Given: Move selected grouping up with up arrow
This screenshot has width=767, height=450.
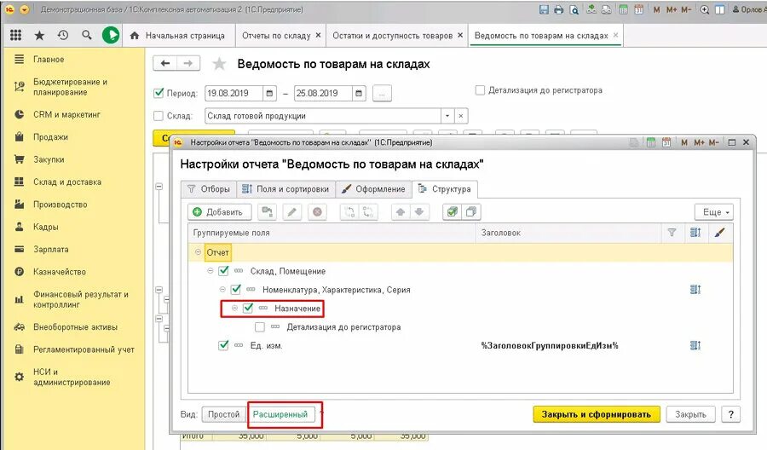Looking at the screenshot, I should pos(401,212).
